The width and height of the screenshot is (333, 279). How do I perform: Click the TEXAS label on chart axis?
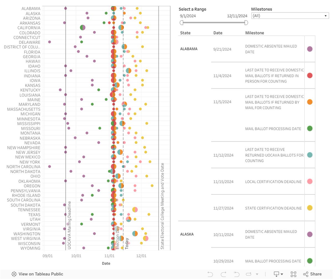34,215
